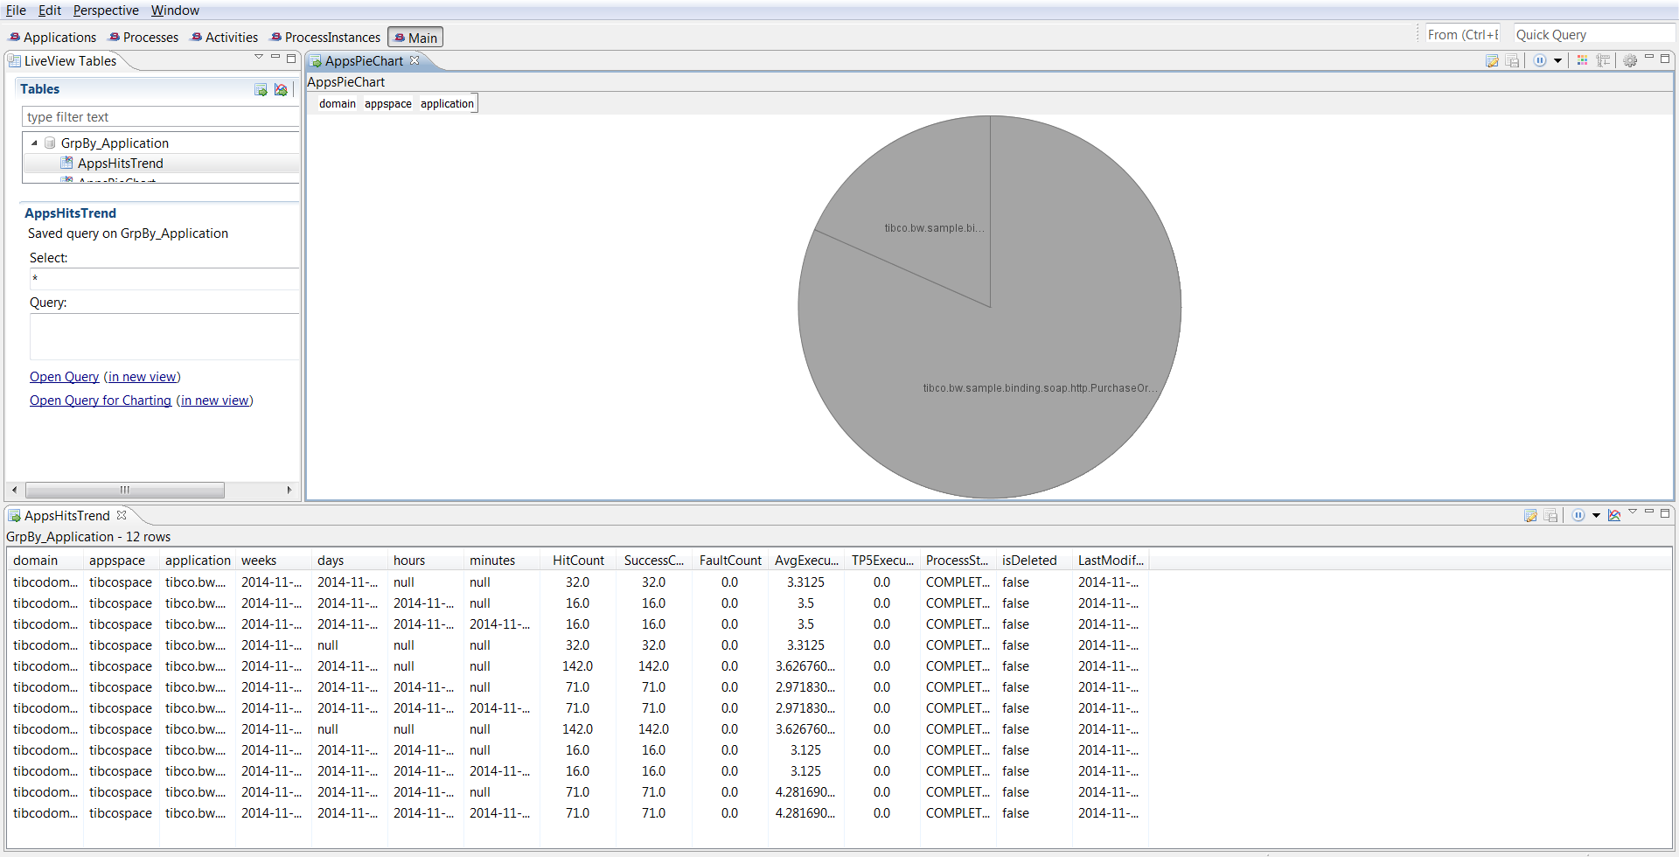The image size is (1679, 857).
Task: Open LiveView Tables view menu triangle
Action: click(x=259, y=57)
